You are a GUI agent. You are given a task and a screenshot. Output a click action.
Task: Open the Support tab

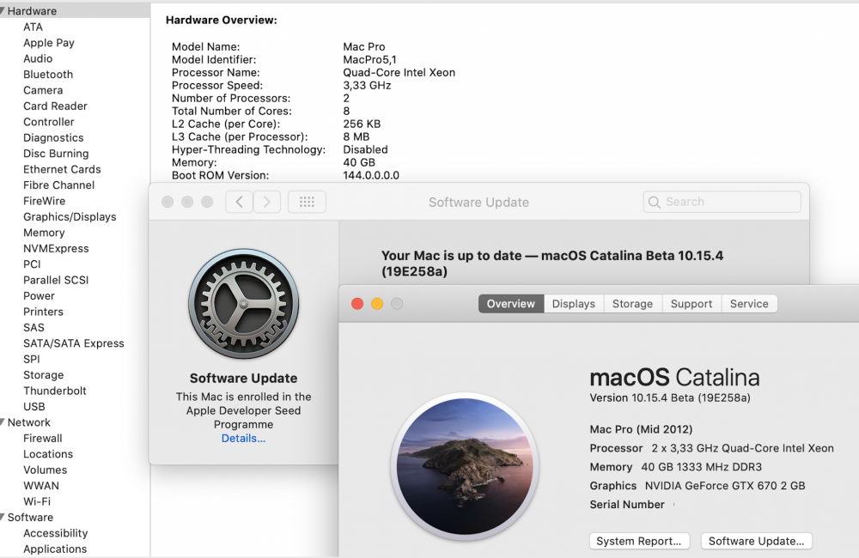[691, 304]
